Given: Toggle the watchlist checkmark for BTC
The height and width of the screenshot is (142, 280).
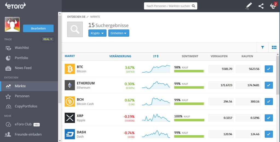Looking at the screenshot, I should click(269, 69).
